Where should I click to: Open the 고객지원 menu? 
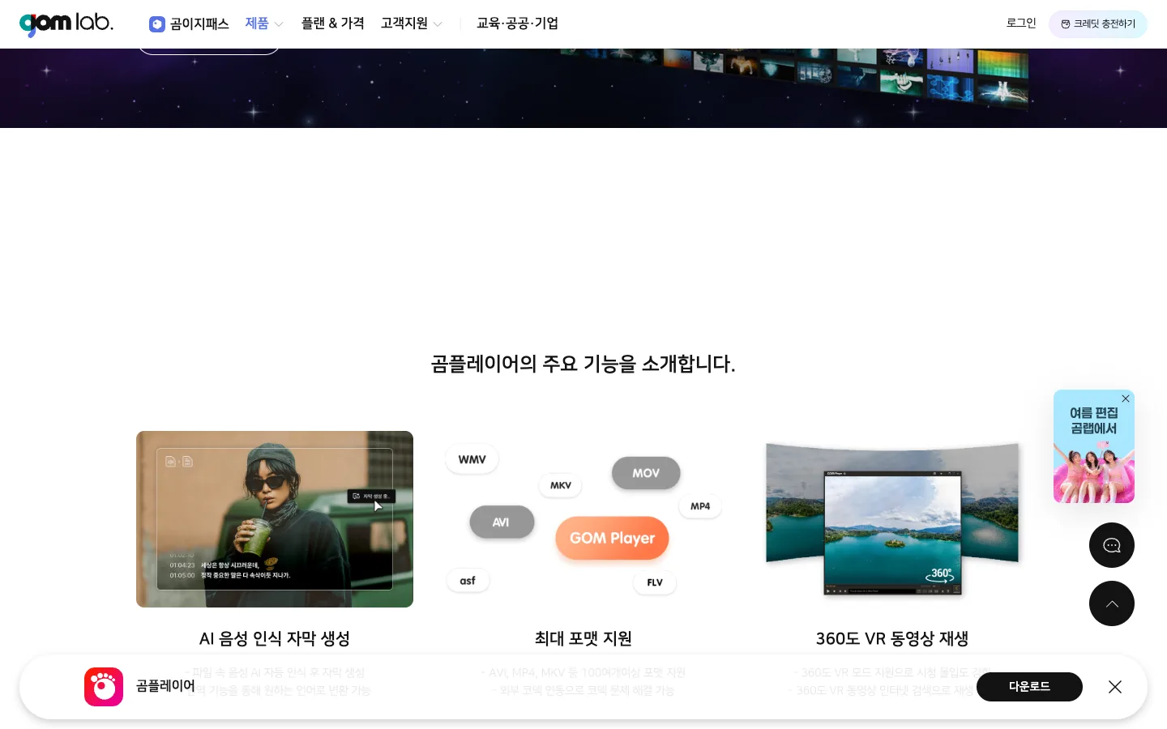404,23
